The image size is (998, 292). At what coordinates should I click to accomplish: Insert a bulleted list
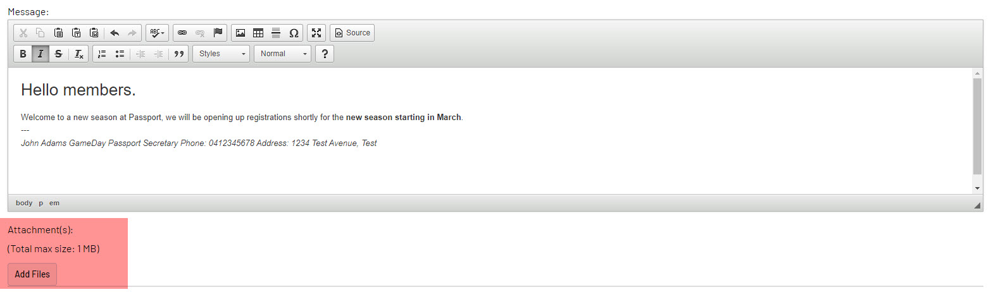tap(120, 54)
